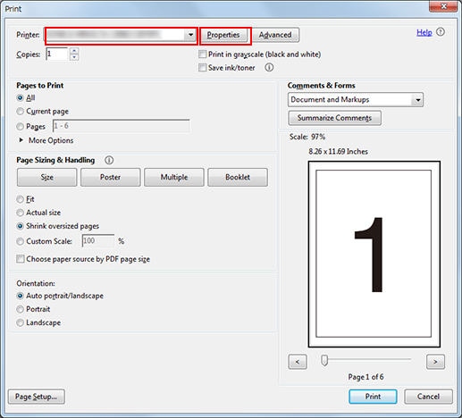The image size is (462, 418).
Task: Decrease copies with the down spinner arrow
Action: 74,57
